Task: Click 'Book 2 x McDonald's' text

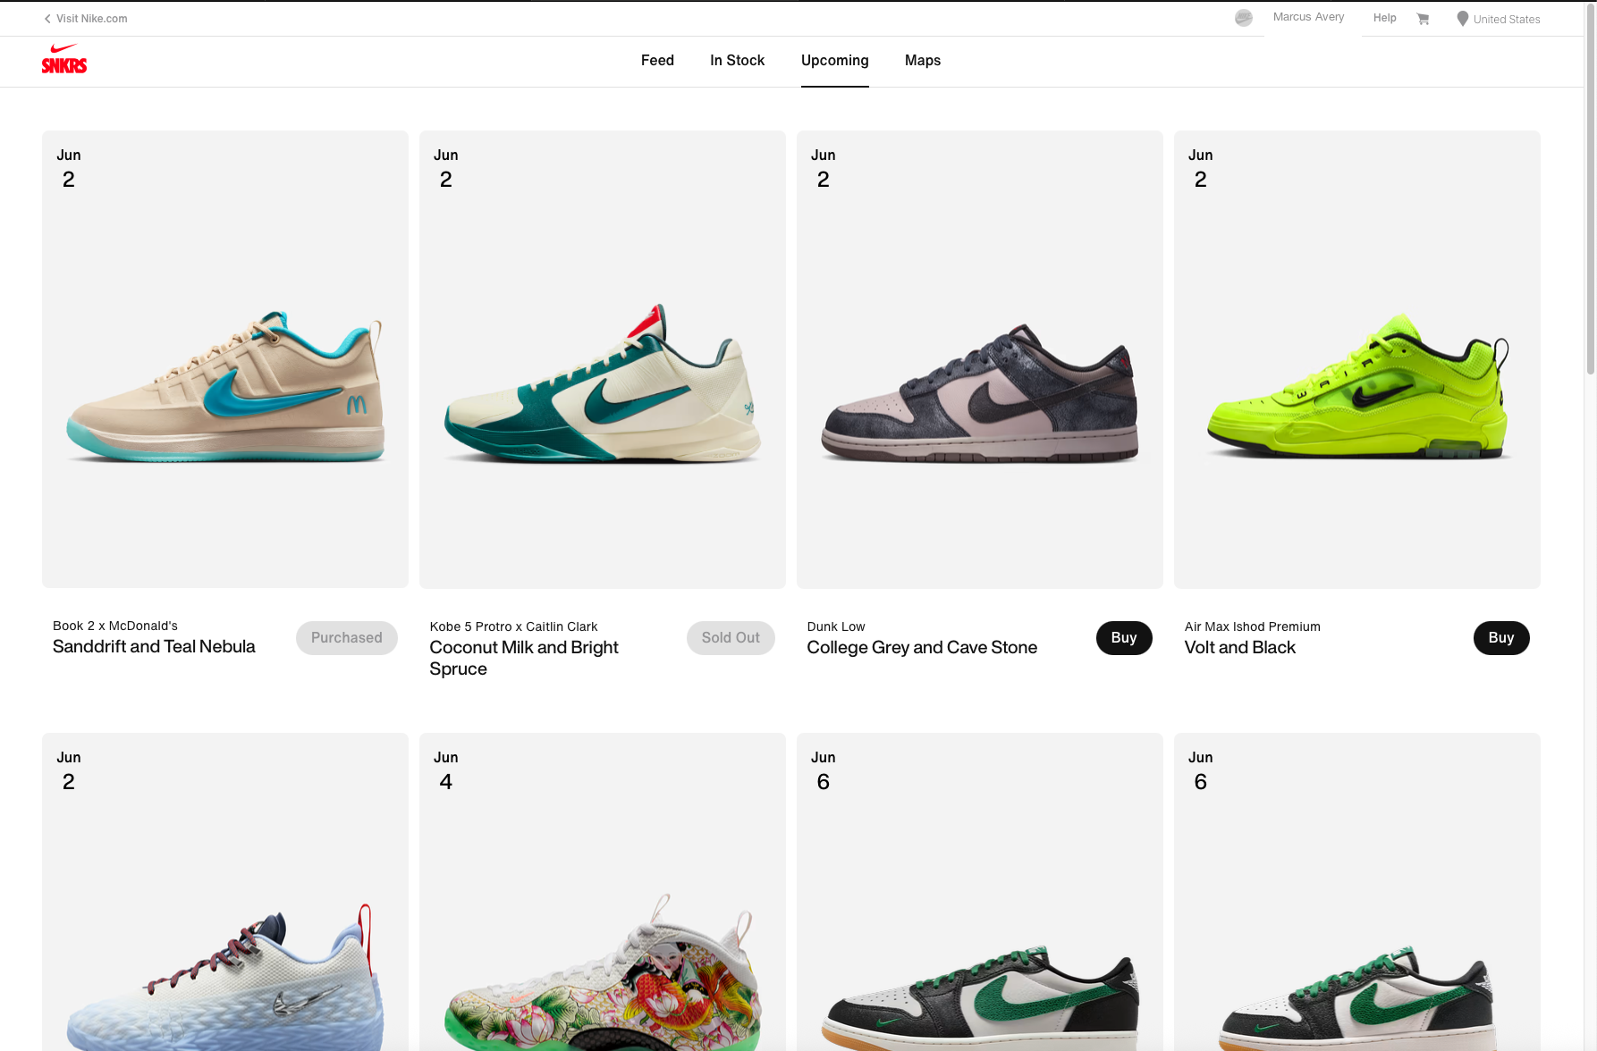Action: (x=115, y=626)
